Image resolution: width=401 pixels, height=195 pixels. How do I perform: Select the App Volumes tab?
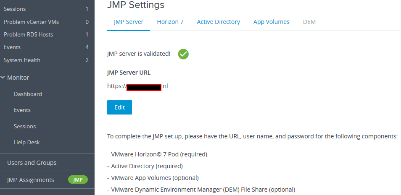click(x=271, y=22)
